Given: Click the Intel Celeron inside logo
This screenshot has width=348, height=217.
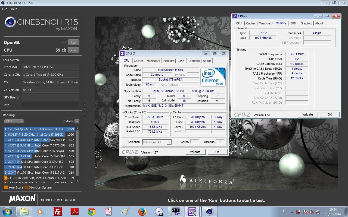Looking at the screenshot, I should [213, 77].
